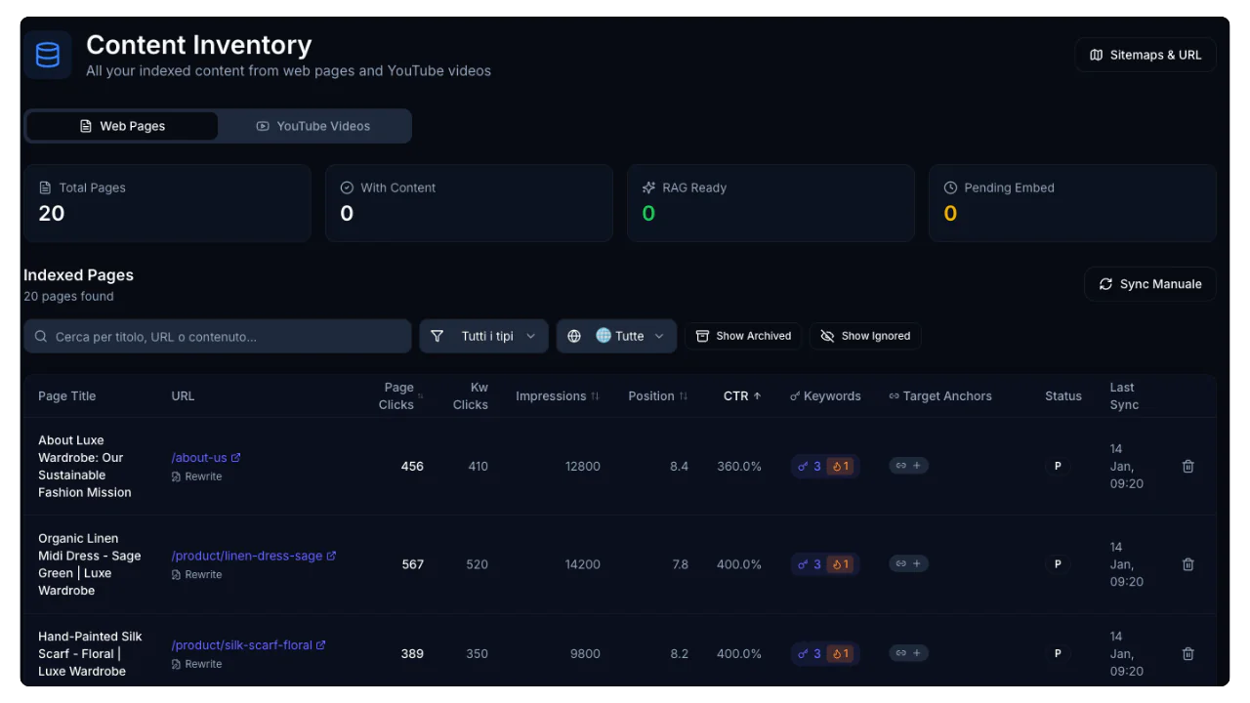The image size is (1250, 703).
Task: Switch to the YouTube Videos tab
Action: pyautogui.click(x=313, y=126)
